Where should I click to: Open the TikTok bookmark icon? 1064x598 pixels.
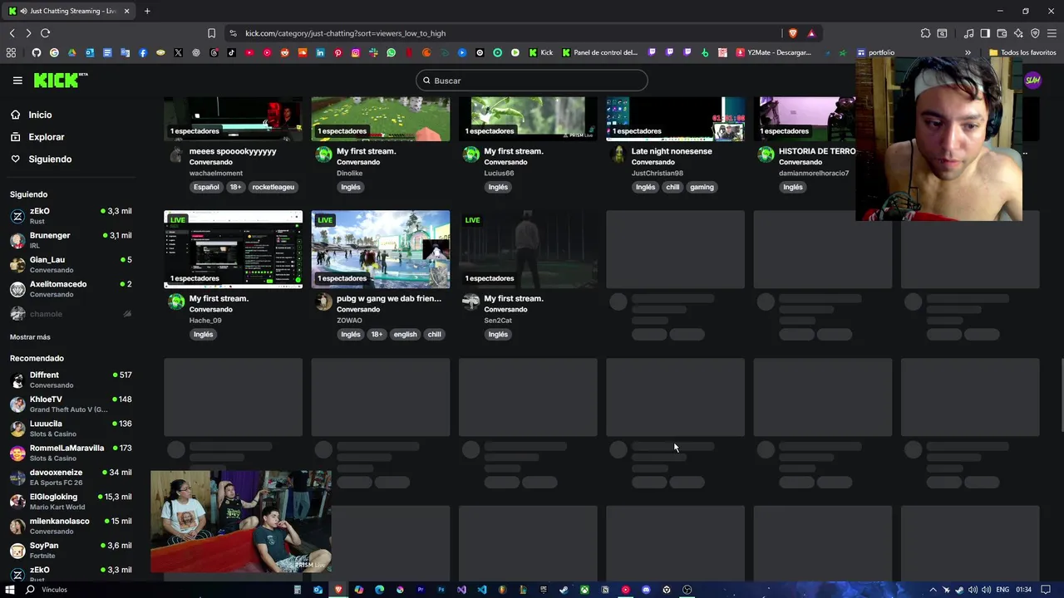coord(231,52)
